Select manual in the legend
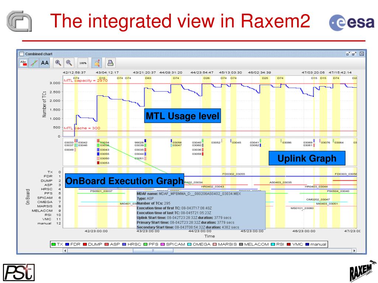 (316, 244)
